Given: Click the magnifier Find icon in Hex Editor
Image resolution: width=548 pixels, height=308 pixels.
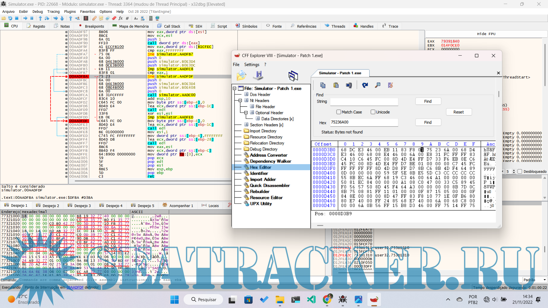Looking at the screenshot, I should (378, 85).
